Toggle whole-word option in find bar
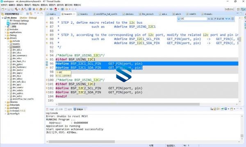 coord(212,19)
